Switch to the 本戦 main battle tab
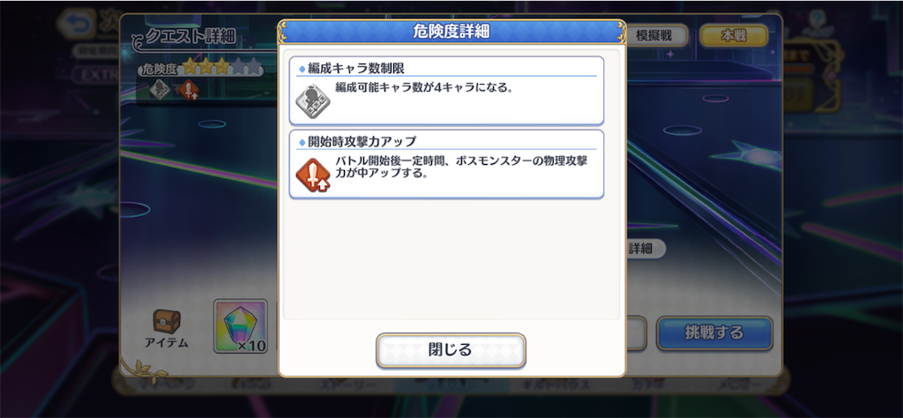The height and width of the screenshot is (418, 903). [733, 35]
